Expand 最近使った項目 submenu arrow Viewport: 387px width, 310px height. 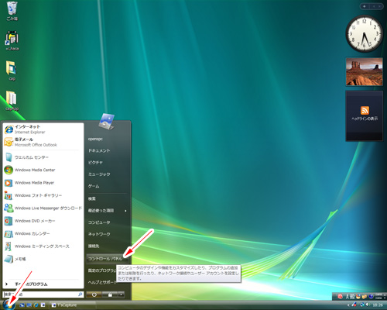[125, 211]
